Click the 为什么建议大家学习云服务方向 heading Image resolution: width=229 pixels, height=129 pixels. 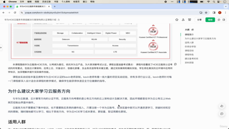coord(39,91)
